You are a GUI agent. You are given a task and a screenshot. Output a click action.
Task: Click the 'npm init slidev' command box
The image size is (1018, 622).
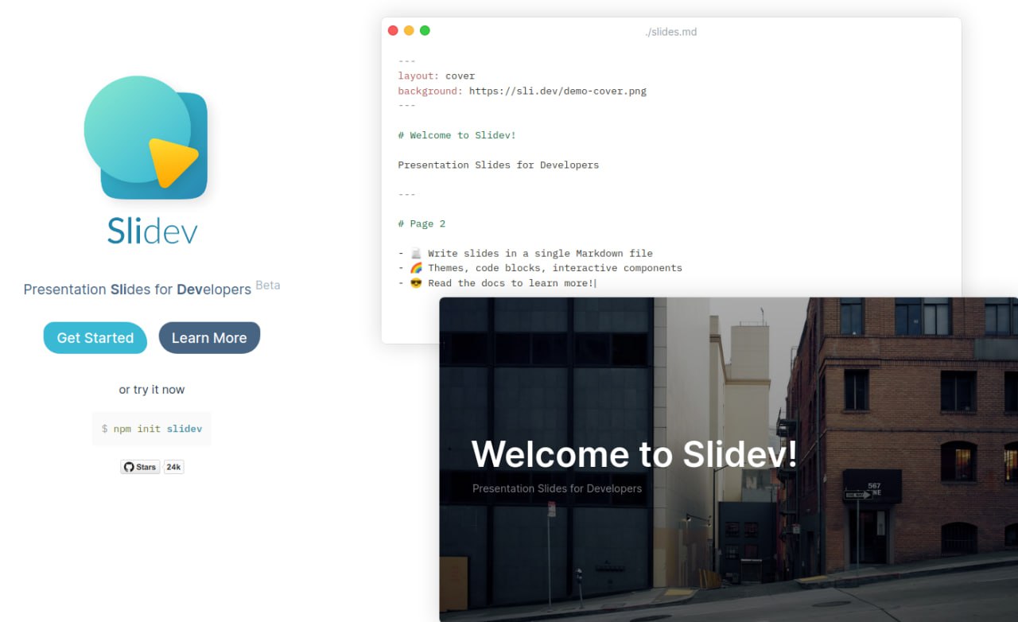click(x=152, y=429)
